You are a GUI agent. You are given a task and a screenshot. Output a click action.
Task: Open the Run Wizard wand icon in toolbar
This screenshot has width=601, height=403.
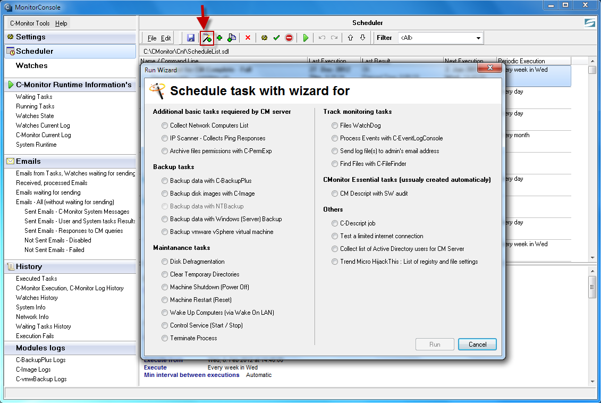207,38
